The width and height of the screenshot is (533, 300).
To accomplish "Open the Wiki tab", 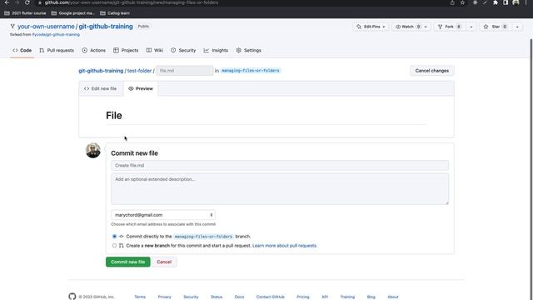I will point(155,50).
